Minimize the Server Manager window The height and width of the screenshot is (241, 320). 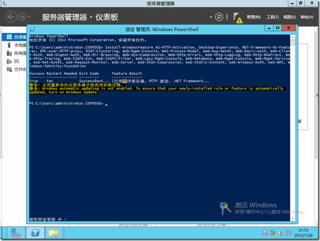[x=292, y=3]
